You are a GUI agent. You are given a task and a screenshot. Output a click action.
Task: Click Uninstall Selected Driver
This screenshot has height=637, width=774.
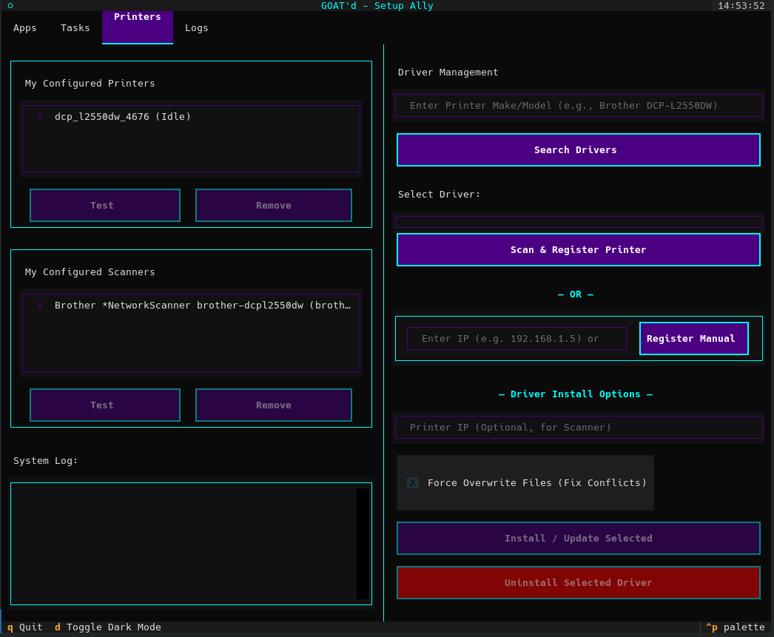click(x=579, y=582)
